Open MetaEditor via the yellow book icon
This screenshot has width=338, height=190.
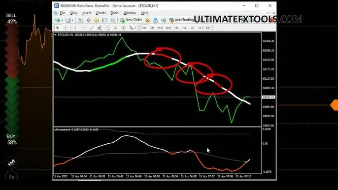click(147, 20)
